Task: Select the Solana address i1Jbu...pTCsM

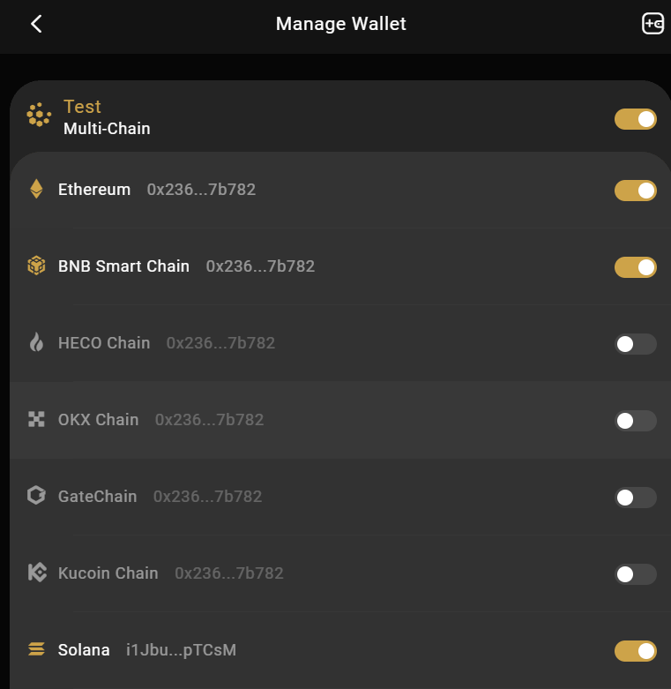Action: [x=181, y=650]
